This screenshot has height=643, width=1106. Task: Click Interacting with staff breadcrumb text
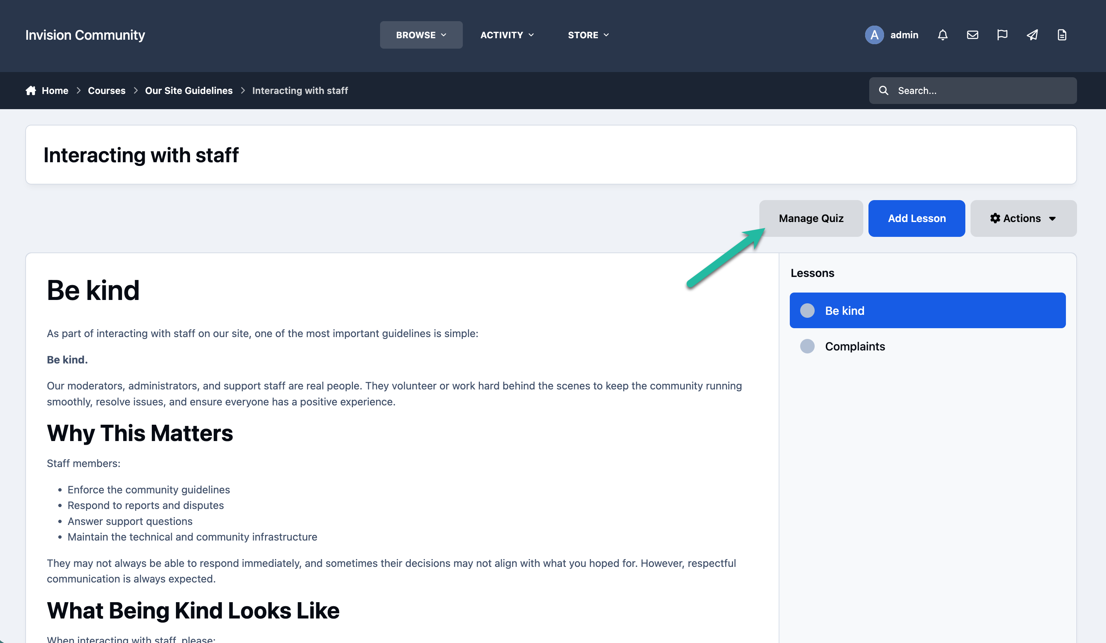(300, 91)
